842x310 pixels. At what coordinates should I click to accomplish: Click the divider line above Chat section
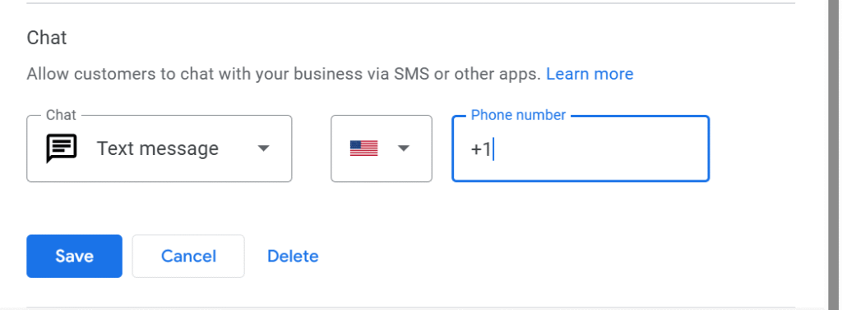click(411, 3)
